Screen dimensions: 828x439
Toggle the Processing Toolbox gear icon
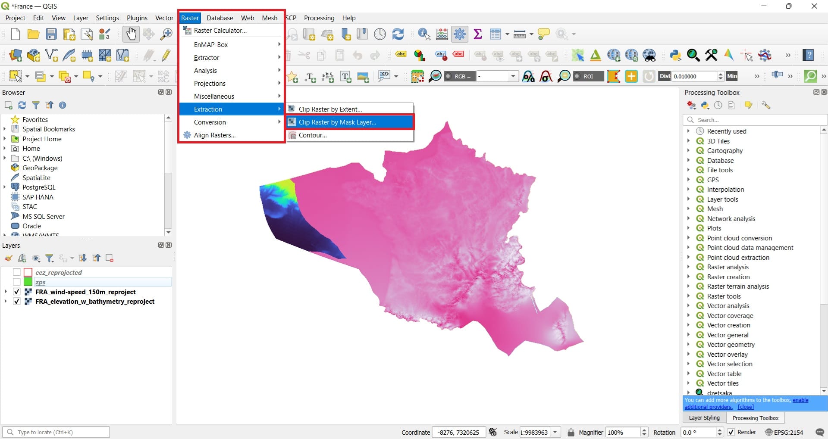(x=460, y=34)
